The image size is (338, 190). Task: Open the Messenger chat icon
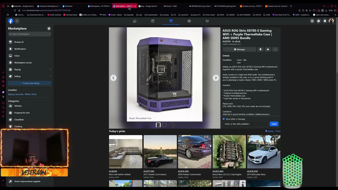coord(318,21)
